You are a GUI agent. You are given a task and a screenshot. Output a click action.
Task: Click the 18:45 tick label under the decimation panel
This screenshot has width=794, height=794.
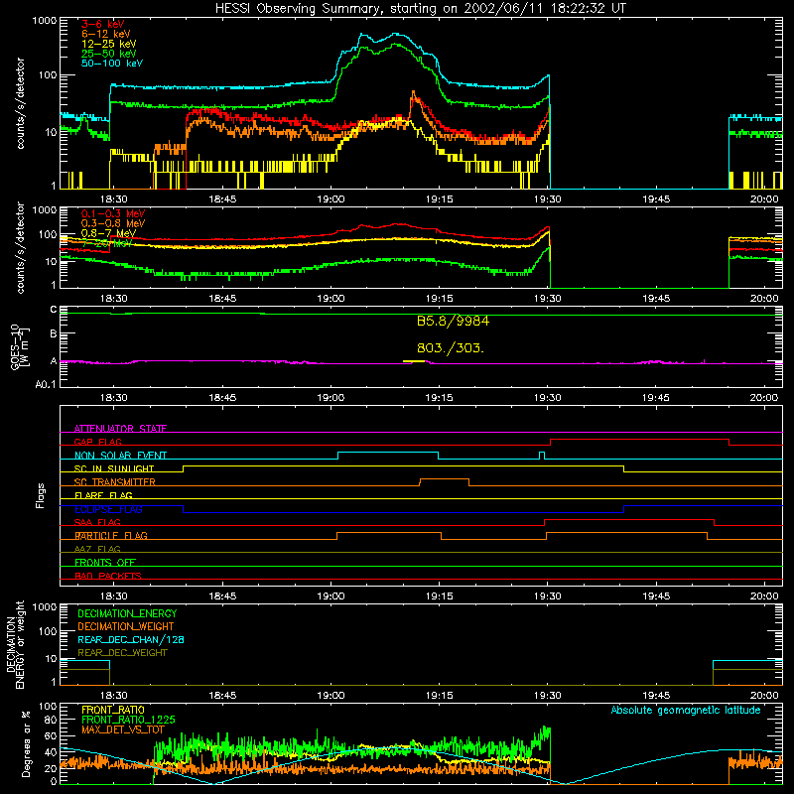coord(222,696)
